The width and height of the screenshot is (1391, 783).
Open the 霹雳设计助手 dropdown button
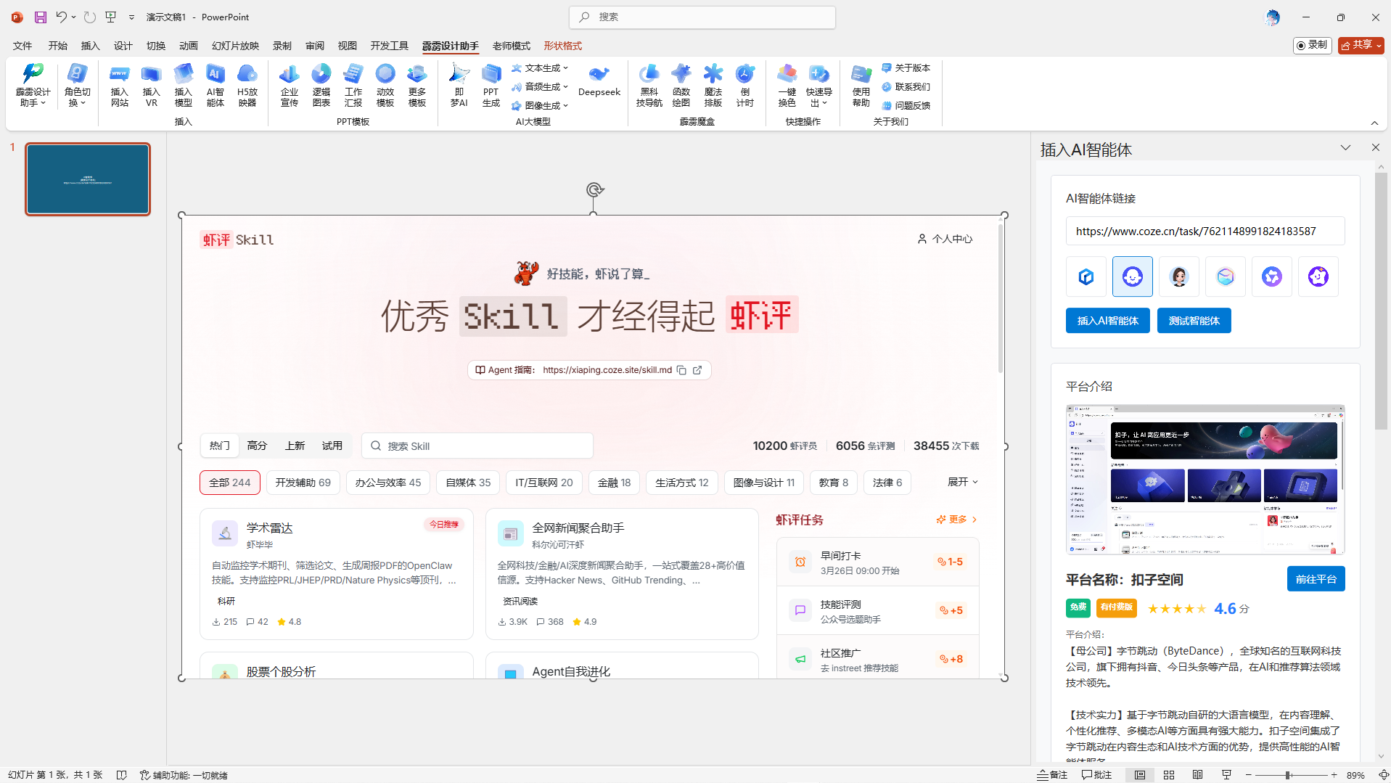pos(33,86)
